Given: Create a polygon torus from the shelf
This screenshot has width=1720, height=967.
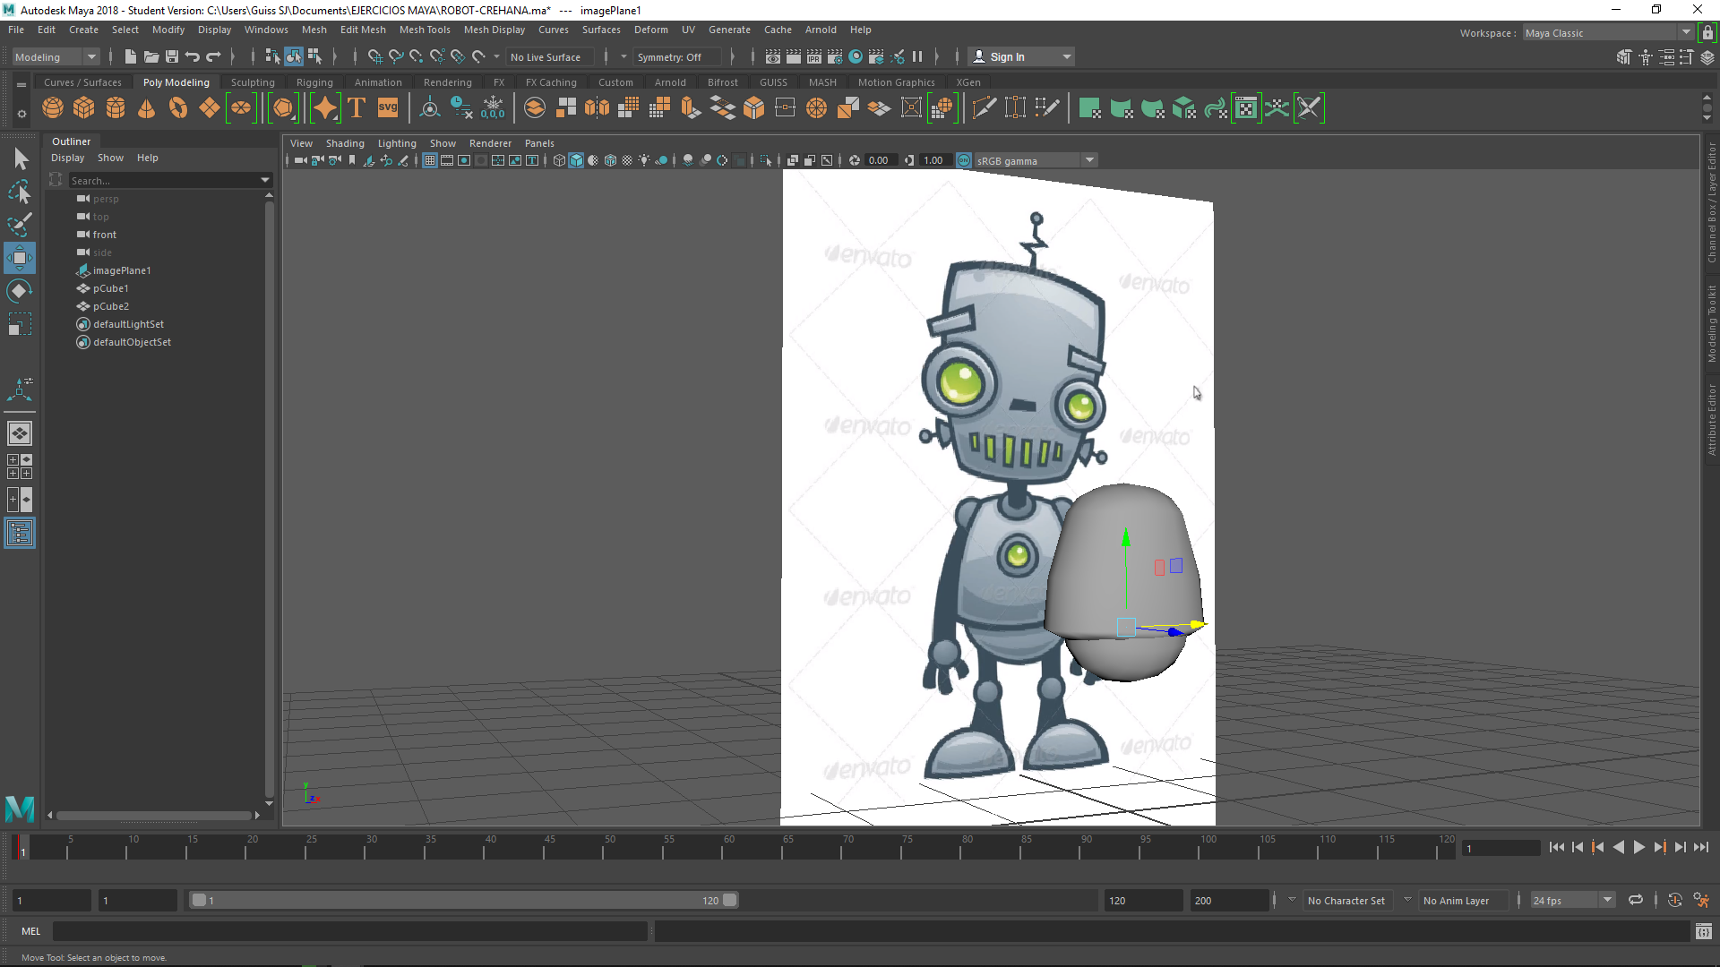Looking at the screenshot, I should 178,108.
